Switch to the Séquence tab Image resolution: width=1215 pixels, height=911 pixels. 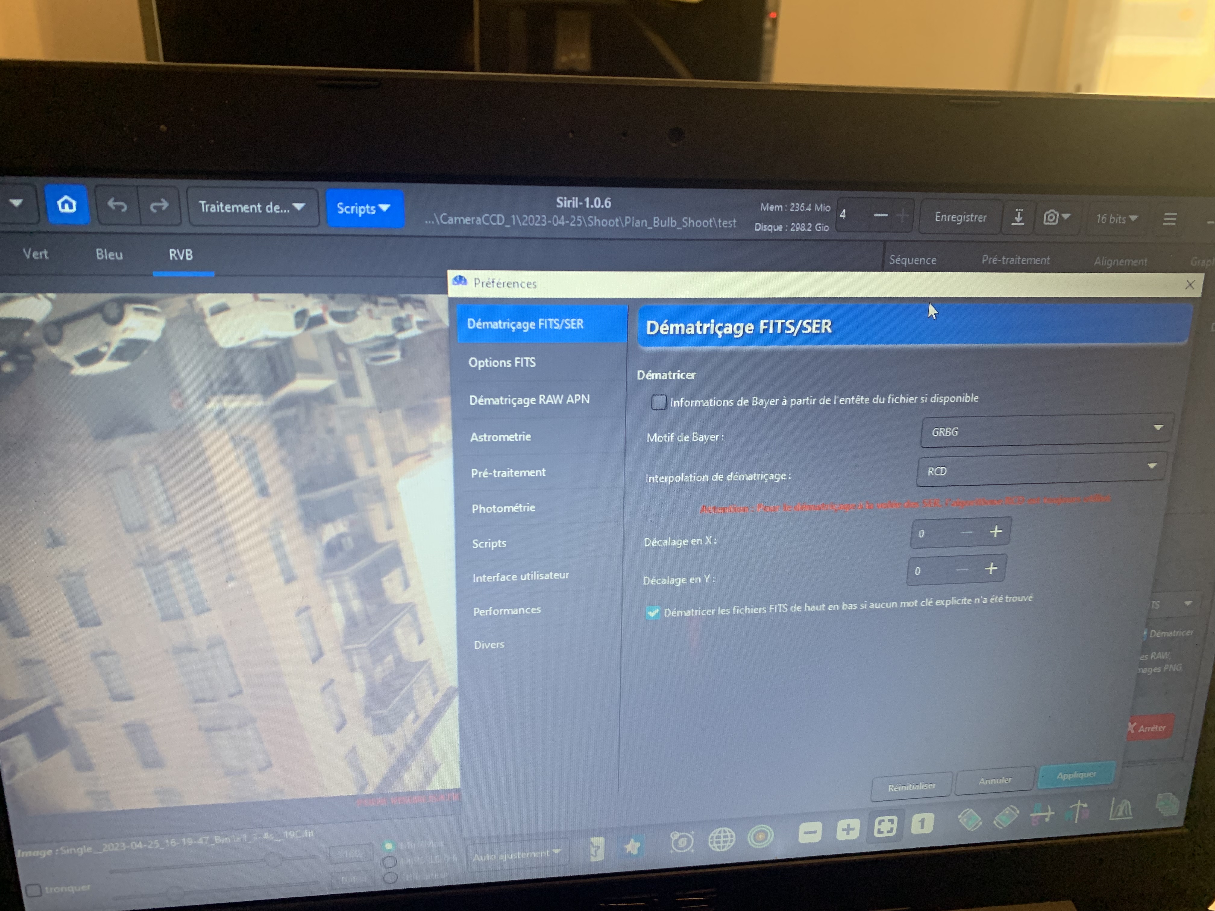(912, 260)
